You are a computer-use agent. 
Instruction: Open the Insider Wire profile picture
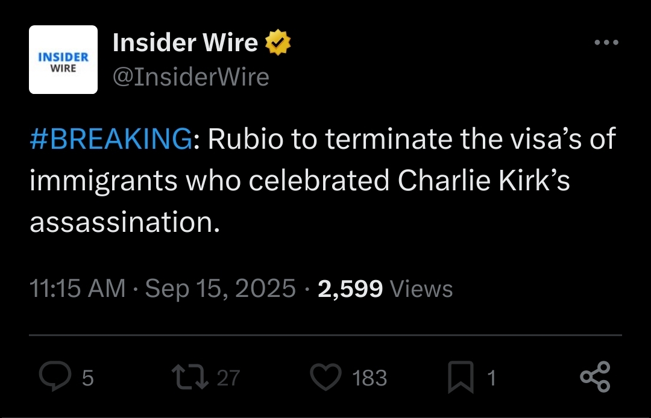tap(63, 60)
